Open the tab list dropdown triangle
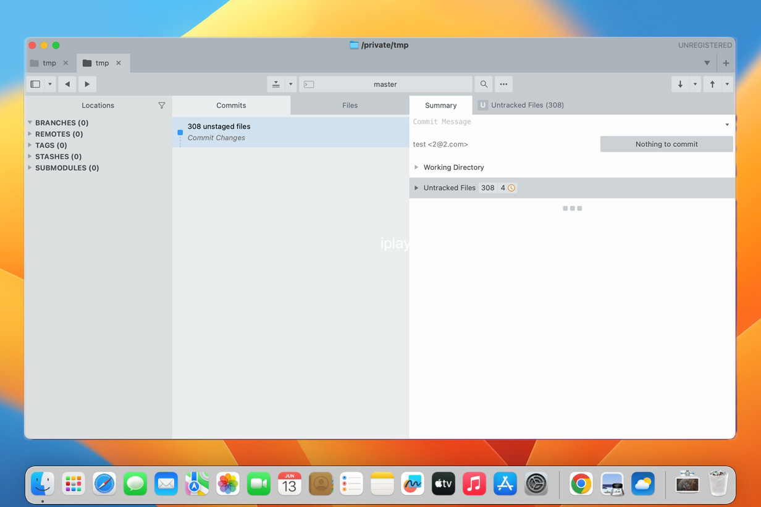The width and height of the screenshot is (761, 507). coord(707,63)
